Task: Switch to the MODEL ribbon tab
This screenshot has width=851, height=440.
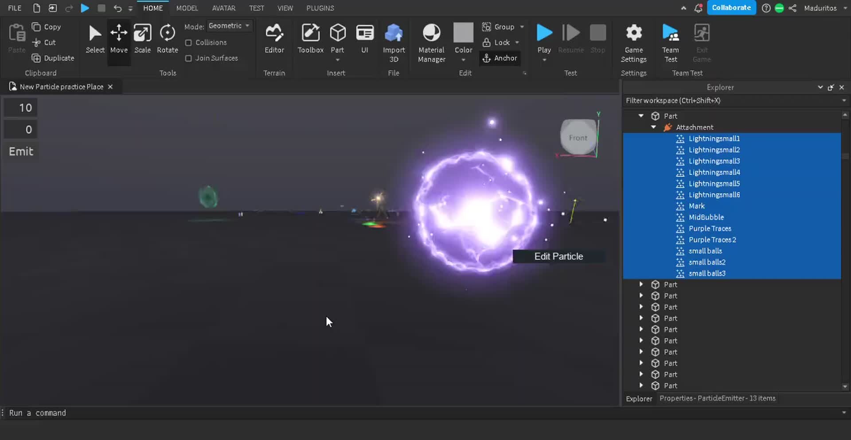Action: click(187, 8)
